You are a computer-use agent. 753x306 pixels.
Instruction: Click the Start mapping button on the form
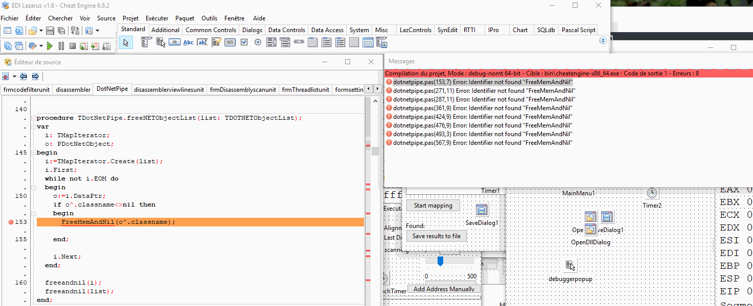[432, 205]
